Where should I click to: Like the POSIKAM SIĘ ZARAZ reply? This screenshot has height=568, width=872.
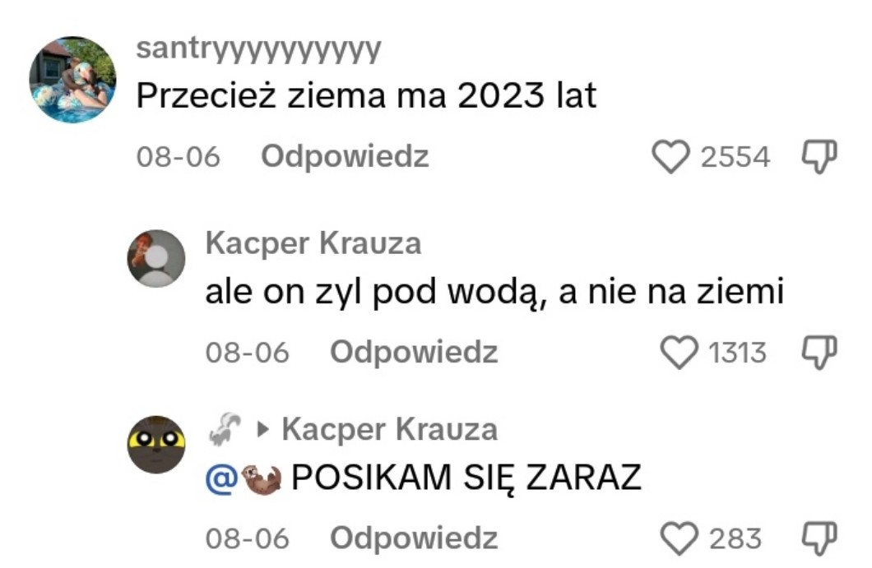[679, 538]
